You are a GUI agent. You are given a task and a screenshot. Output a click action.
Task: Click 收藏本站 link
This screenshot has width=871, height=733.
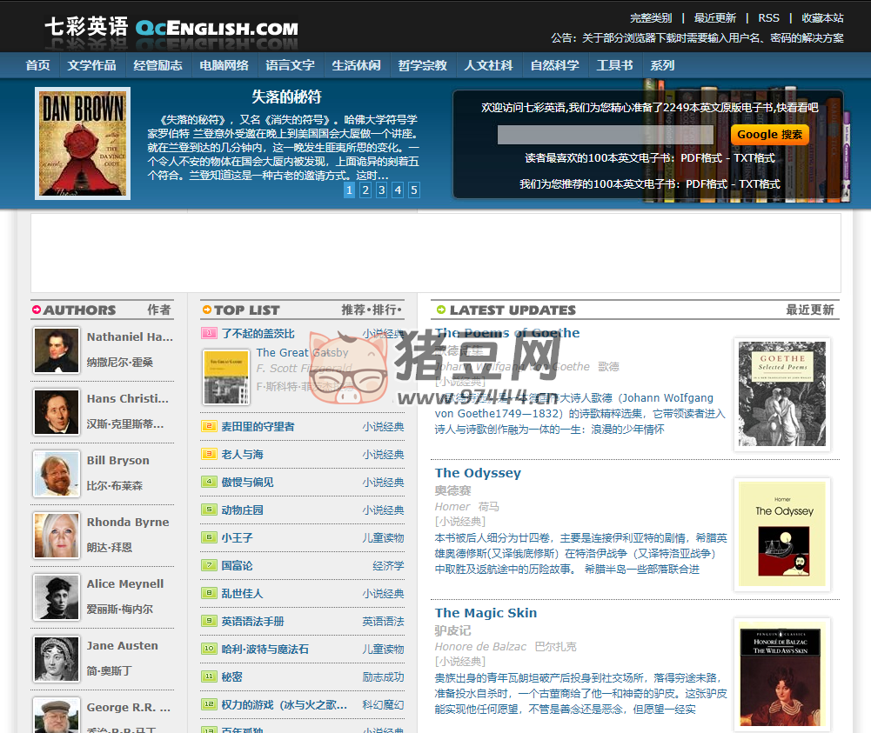(x=822, y=18)
